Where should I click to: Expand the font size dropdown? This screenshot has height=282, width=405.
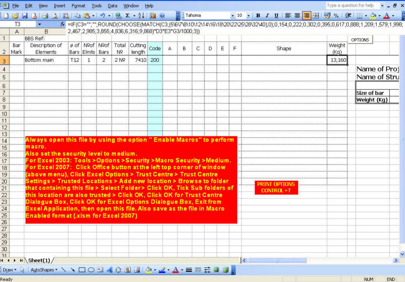click(248, 16)
